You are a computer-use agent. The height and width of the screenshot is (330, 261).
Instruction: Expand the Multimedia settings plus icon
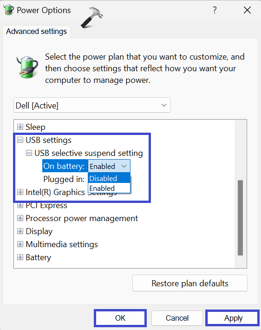tap(20, 244)
